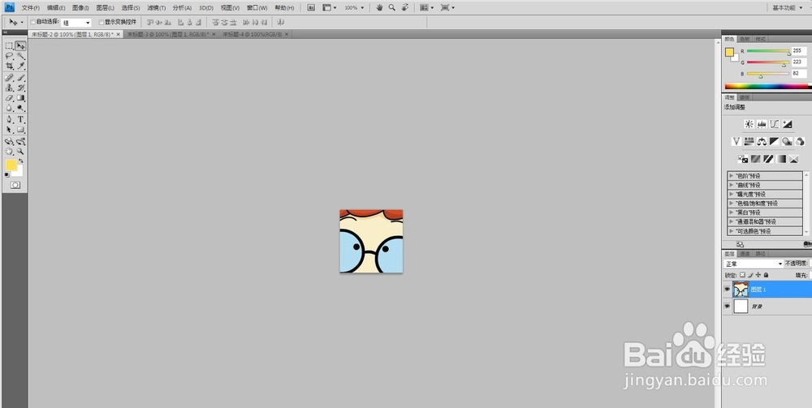Toggle lock all
This screenshot has height=408, width=812.
(766, 275)
